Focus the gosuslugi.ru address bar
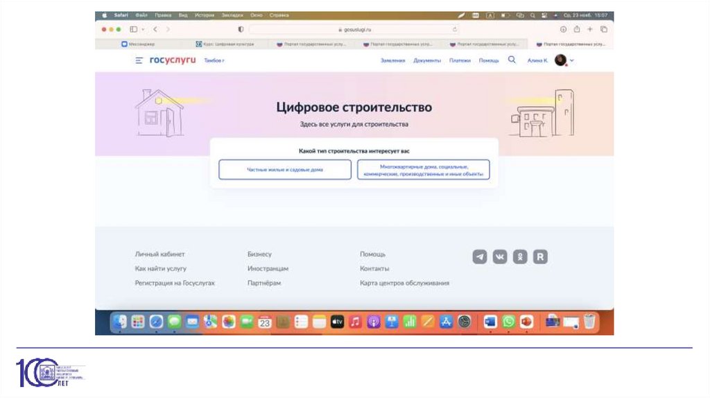This screenshot has width=710, height=398. pos(354,29)
